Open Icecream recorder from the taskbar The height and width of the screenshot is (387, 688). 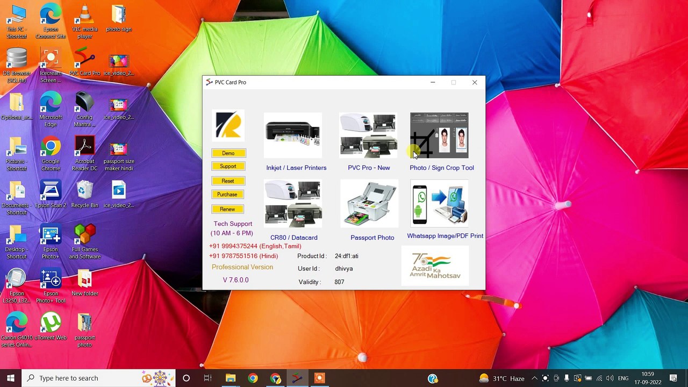pos(319,378)
